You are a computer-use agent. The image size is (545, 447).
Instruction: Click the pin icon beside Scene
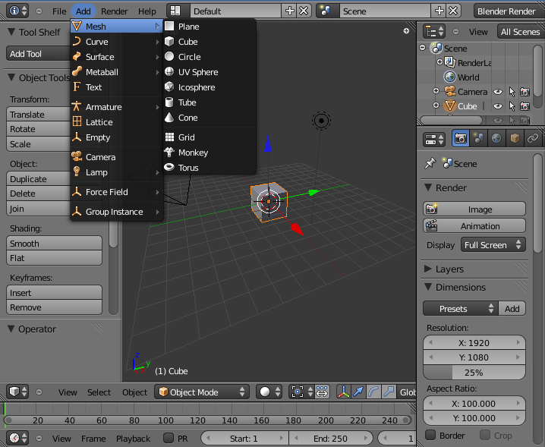(x=430, y=163)
